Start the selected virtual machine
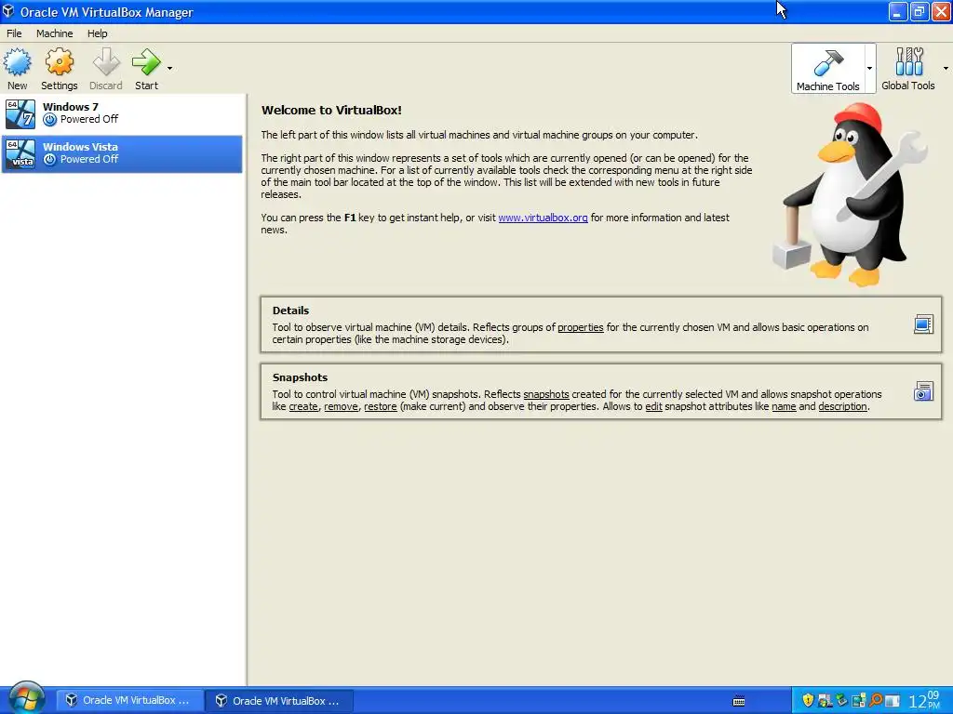 [146, 69]
